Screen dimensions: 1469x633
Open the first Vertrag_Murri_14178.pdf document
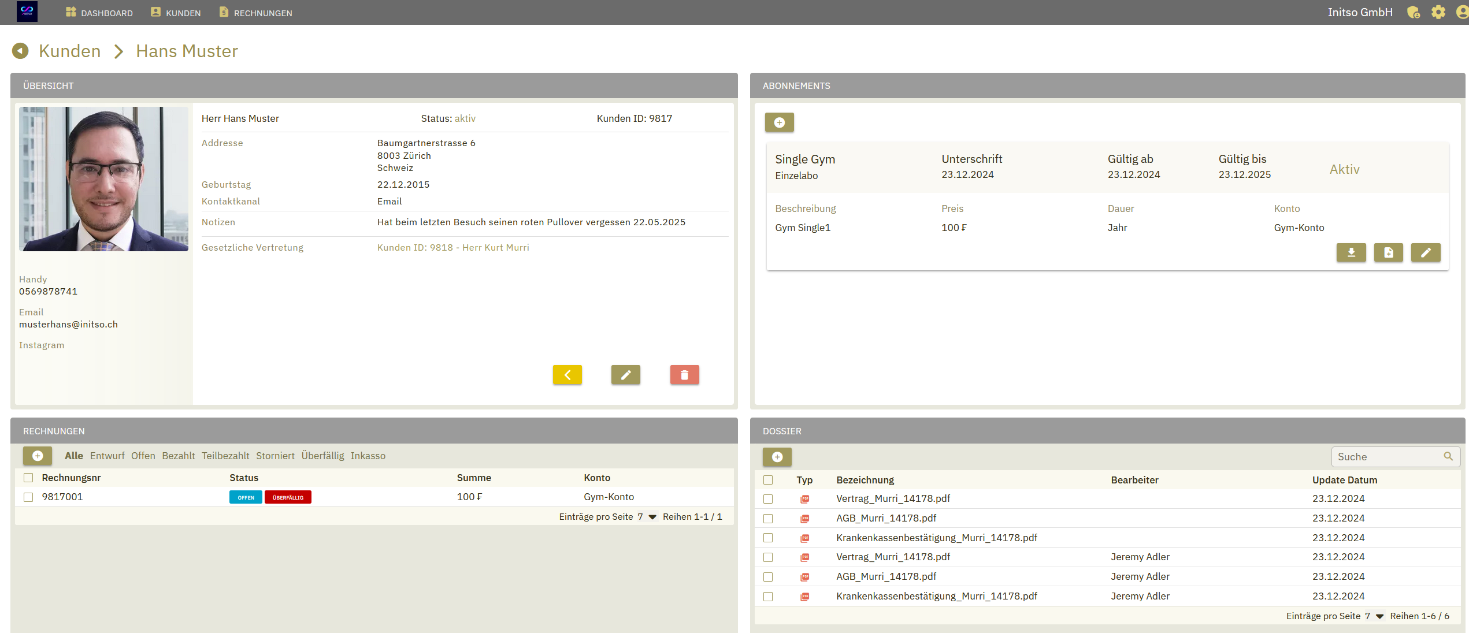[892, 498]
